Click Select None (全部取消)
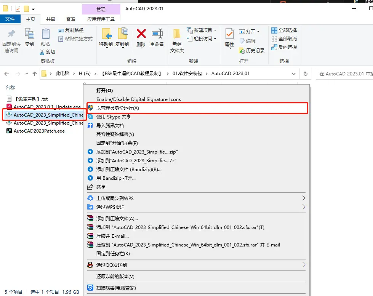This screenshot has height=296, width=373. pyautogui.click(x=284, y=39)
